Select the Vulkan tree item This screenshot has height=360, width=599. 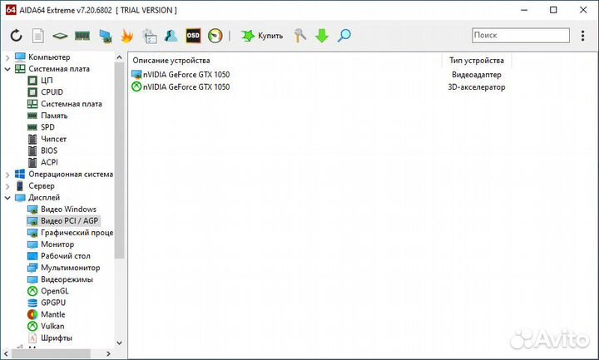[52, 326]
